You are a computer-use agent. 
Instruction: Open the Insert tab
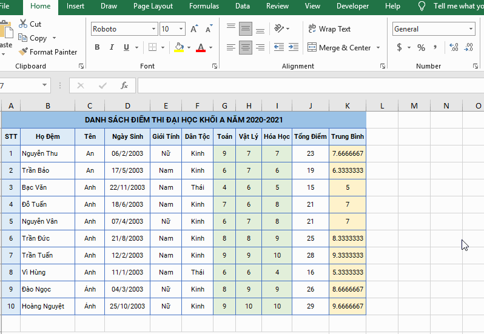pos(75,6)
